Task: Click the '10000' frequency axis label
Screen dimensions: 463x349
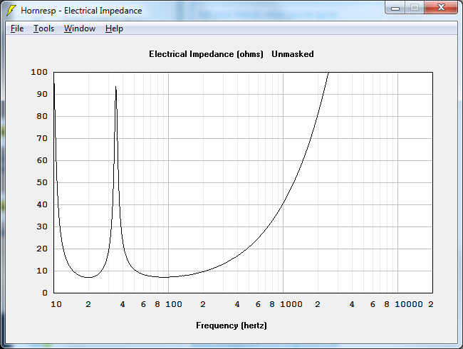Action: (409, 304)
